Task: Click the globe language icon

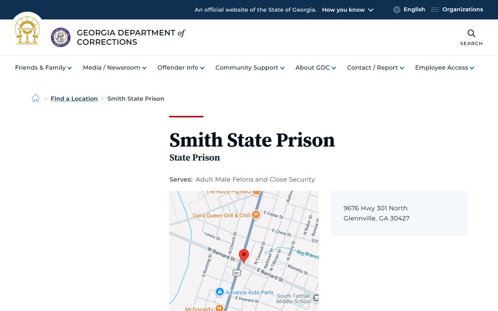Action: 397,10
